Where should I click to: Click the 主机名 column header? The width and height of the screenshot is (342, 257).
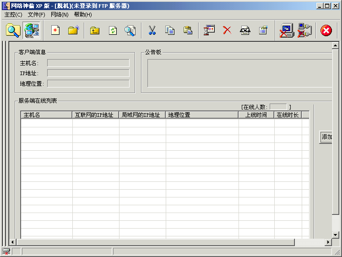[46, 115]
